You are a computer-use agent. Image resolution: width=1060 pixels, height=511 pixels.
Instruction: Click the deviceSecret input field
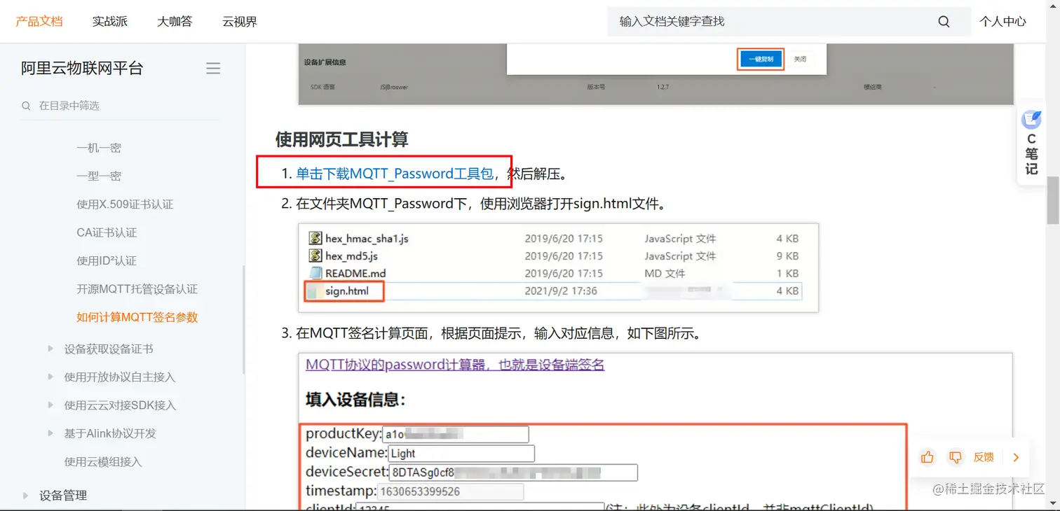coord(513,472)
